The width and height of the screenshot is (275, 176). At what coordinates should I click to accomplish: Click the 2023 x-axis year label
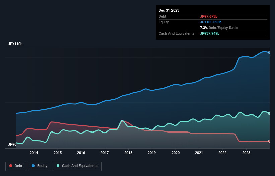pyautogui.click(x=246, y=153)
